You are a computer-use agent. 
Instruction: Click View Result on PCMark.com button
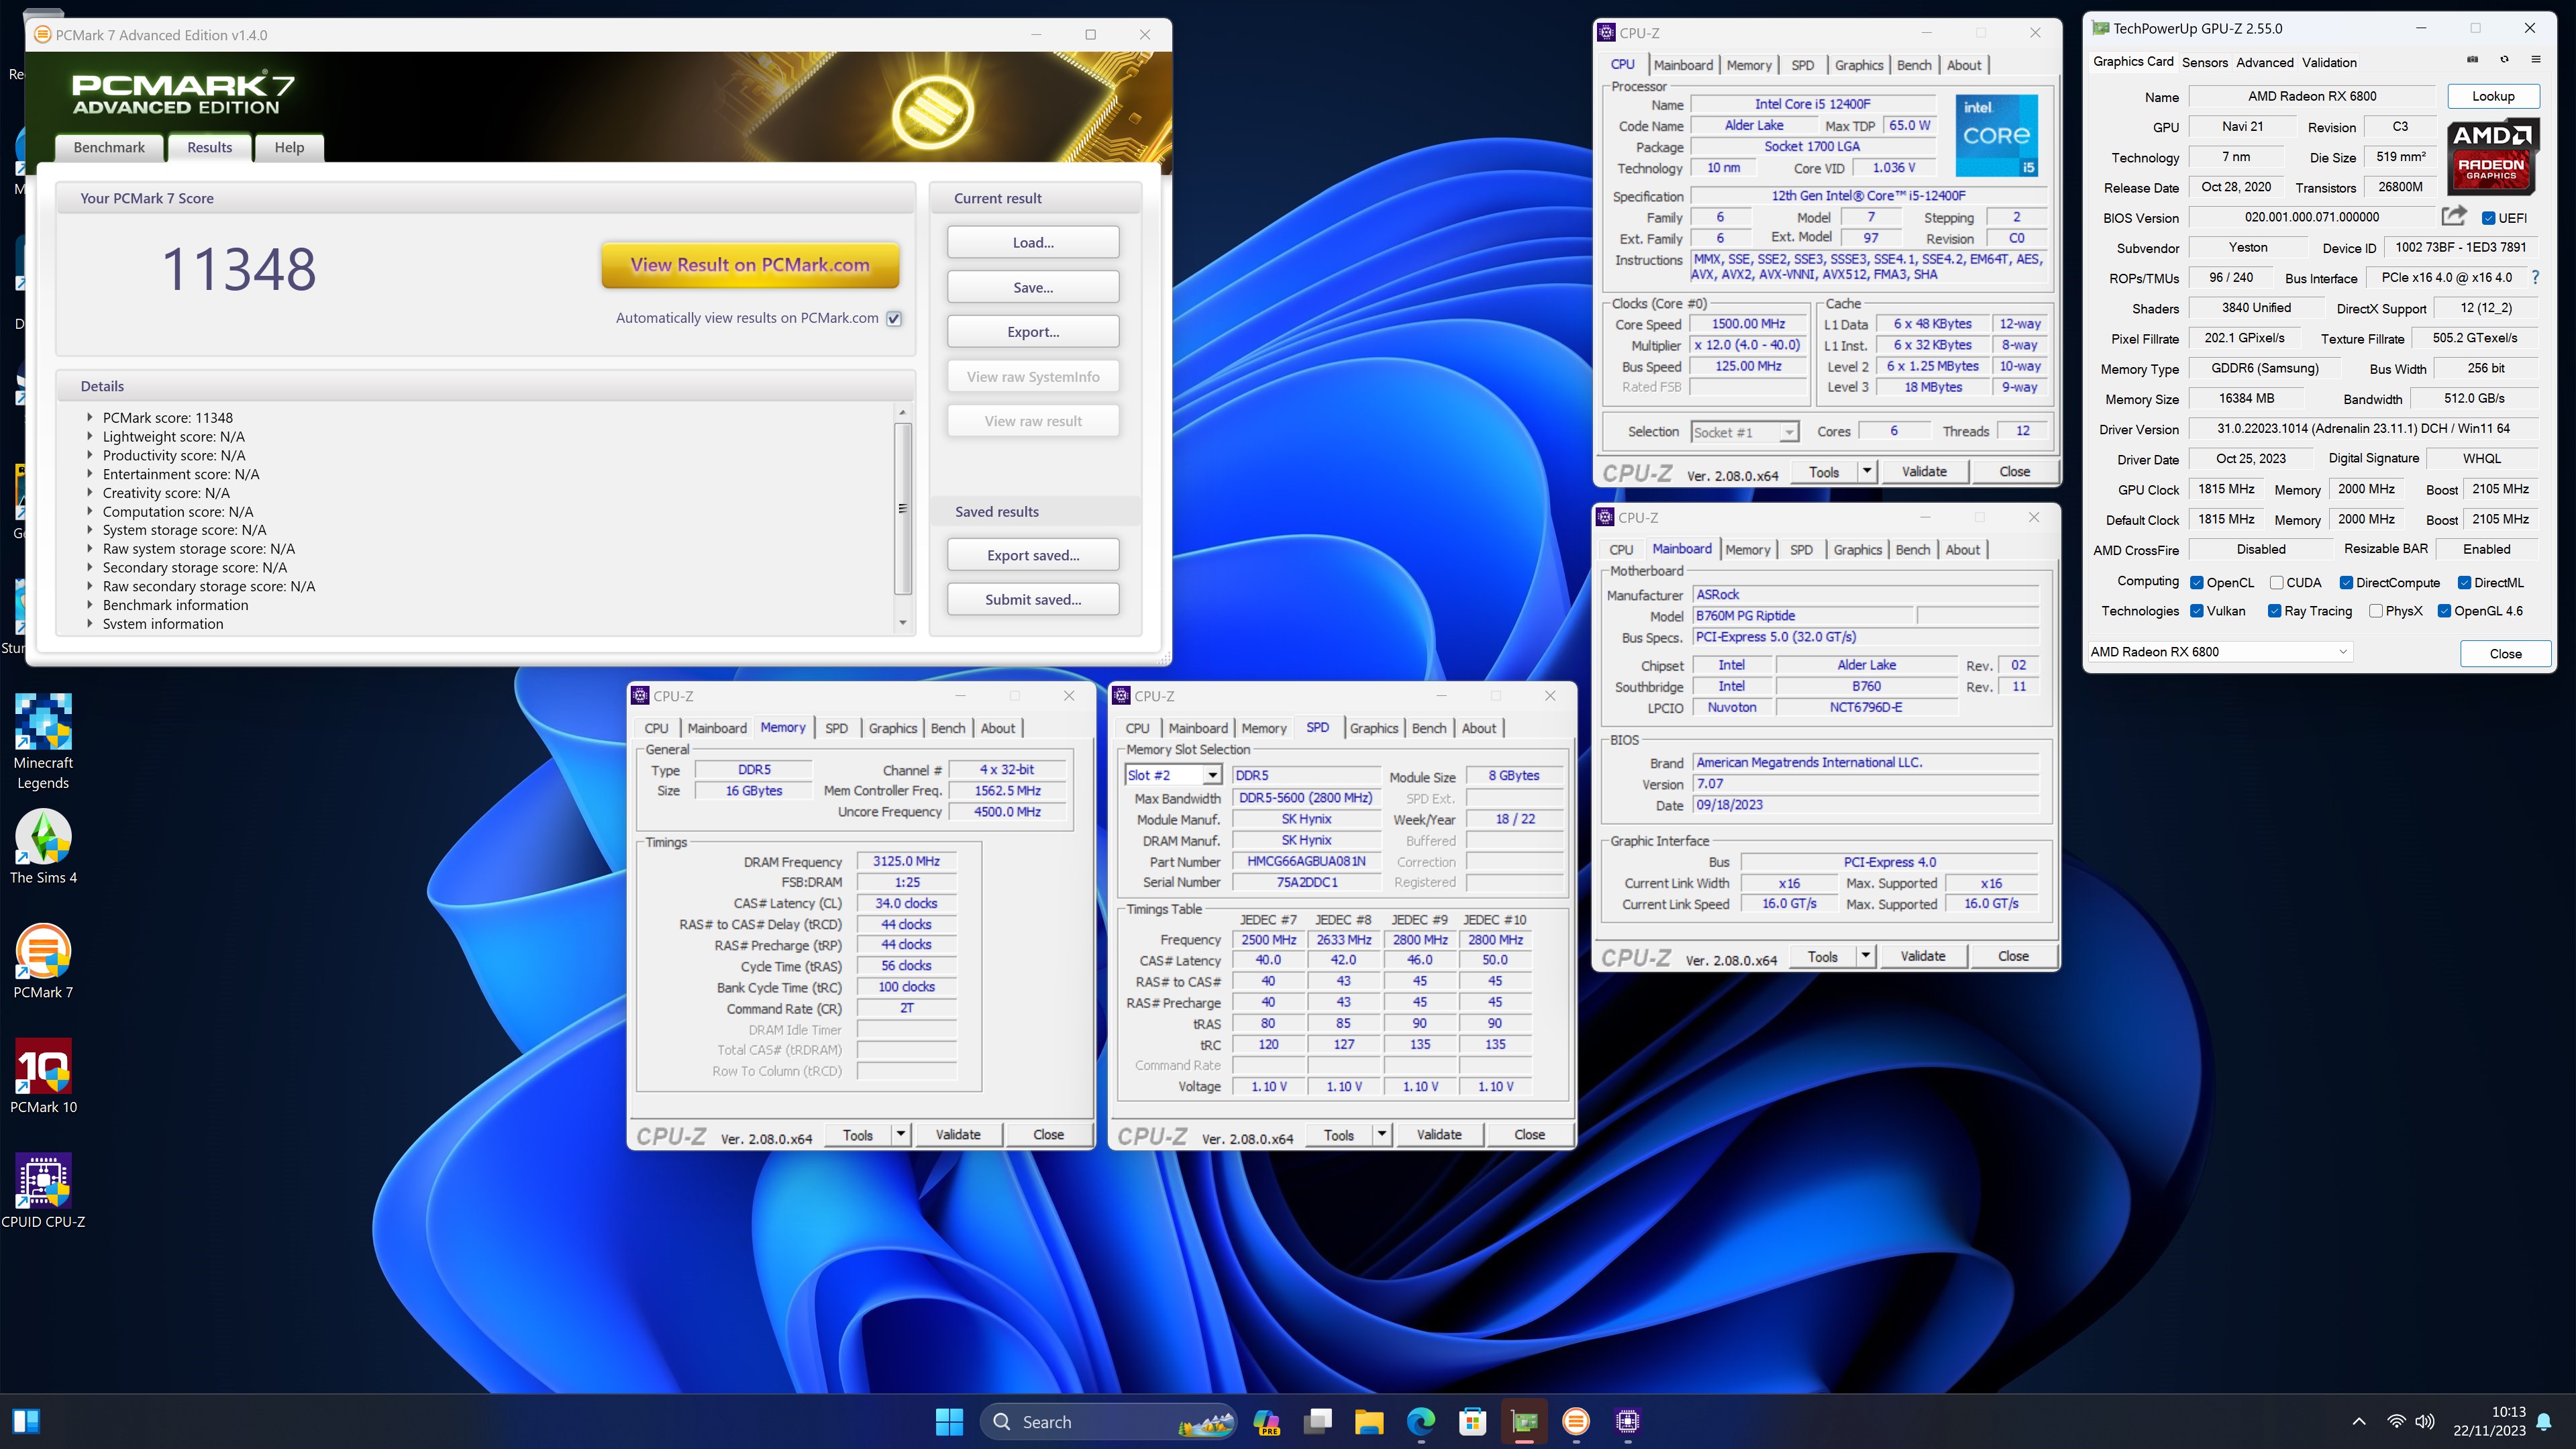750,265
